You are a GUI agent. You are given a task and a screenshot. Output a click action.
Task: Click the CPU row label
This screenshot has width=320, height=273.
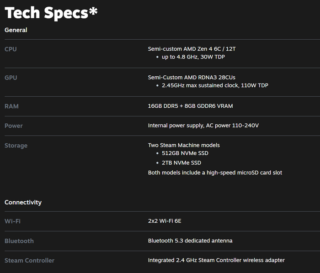coord(11,49)
